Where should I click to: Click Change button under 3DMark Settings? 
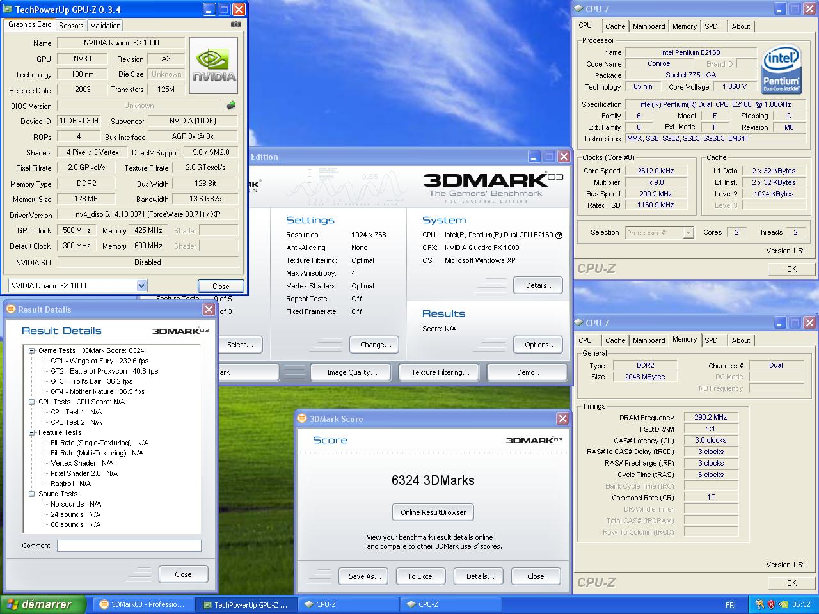(x=374, y=345)
